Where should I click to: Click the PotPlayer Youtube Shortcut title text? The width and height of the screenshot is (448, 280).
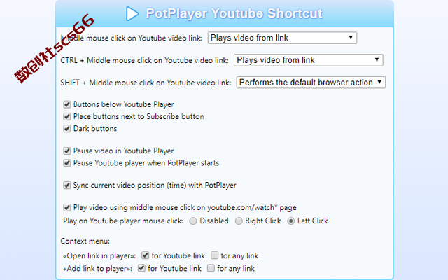(x=234, y=13)
